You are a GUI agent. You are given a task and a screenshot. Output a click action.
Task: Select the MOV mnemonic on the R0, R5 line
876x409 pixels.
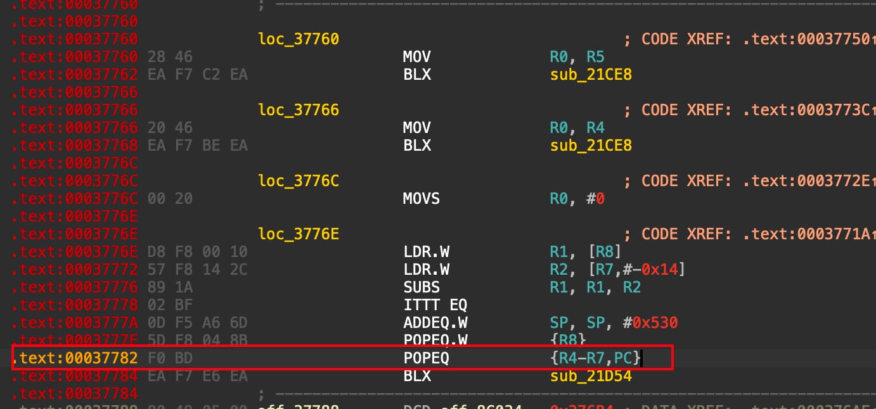pyautogui.click(x=416, y=57)
